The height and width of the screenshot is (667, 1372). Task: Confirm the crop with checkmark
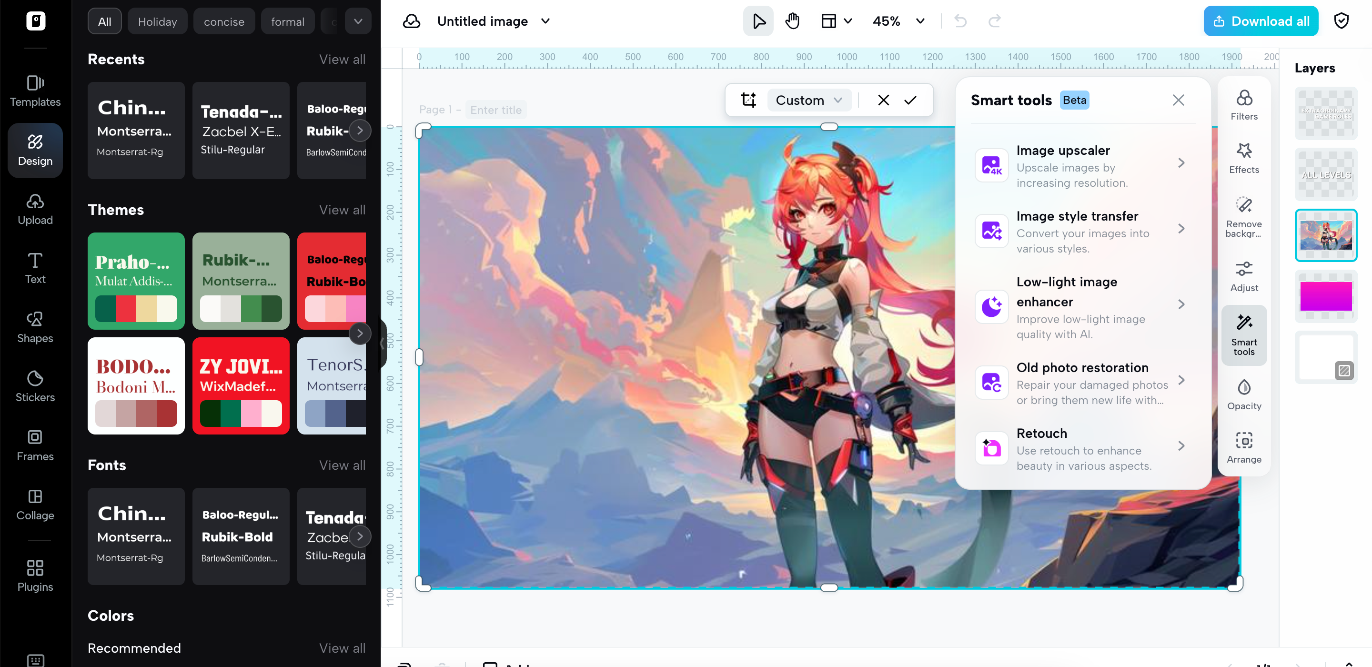pos(910,100)
